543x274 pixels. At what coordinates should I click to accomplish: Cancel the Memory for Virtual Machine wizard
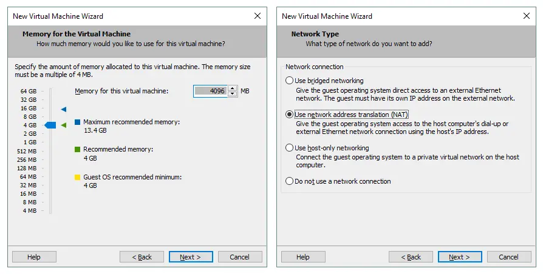point(240,257)
